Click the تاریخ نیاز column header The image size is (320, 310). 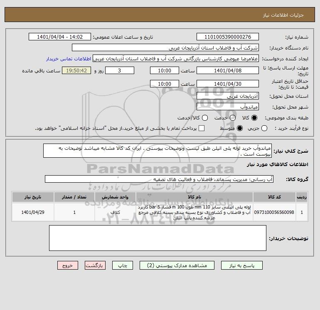33,197
